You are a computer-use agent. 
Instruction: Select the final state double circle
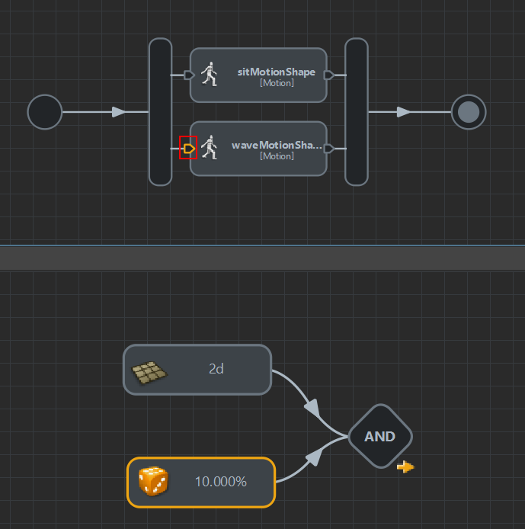coord(469,112)
